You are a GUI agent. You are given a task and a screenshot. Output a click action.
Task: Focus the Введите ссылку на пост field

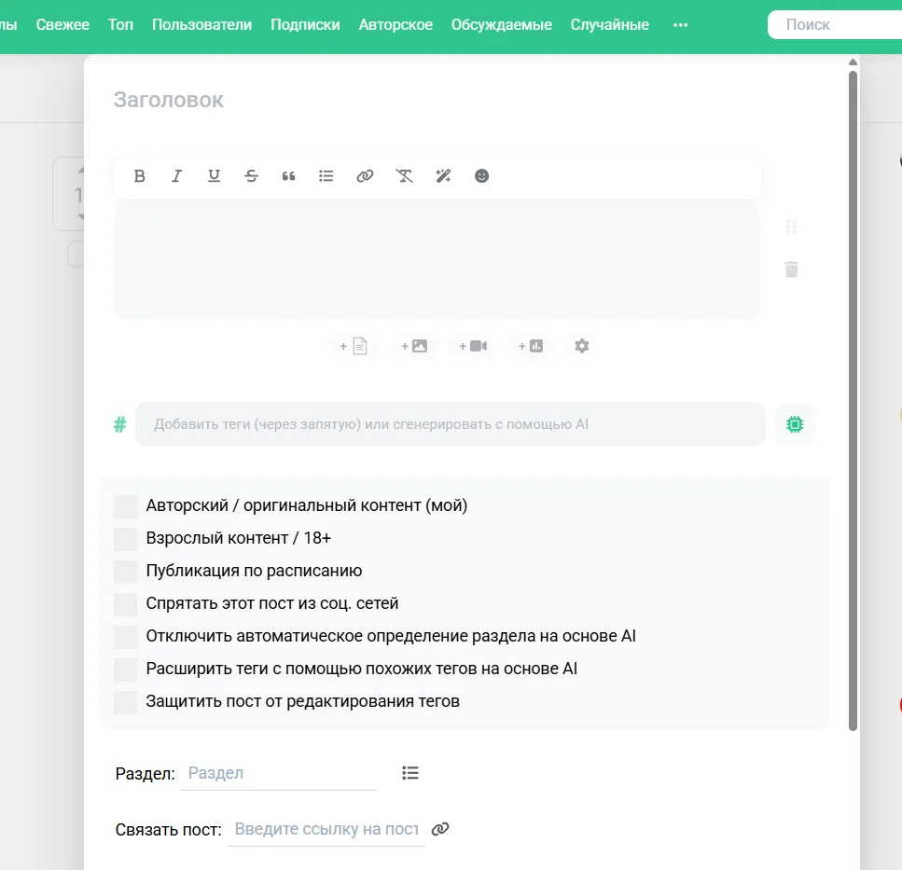click(326, 829)
